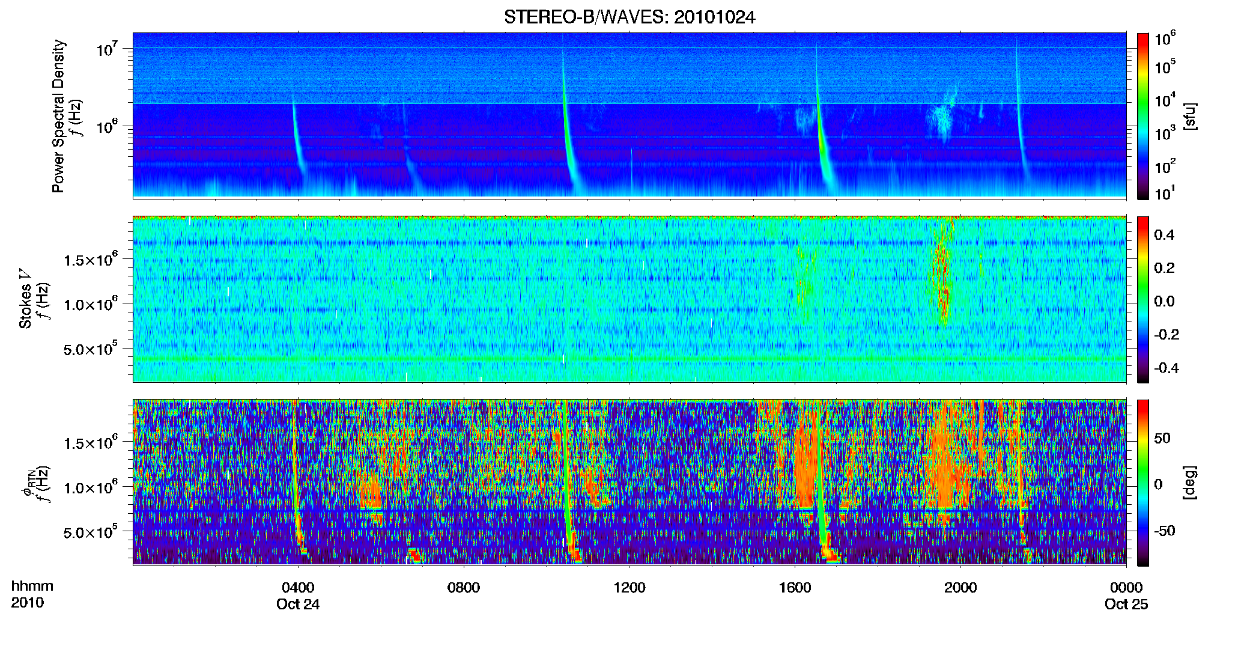Viewport: 1259px width, 649px height.
Task: Click the 1.0×10^6 tick in phi RTN panel
Action: pos(90,487)
